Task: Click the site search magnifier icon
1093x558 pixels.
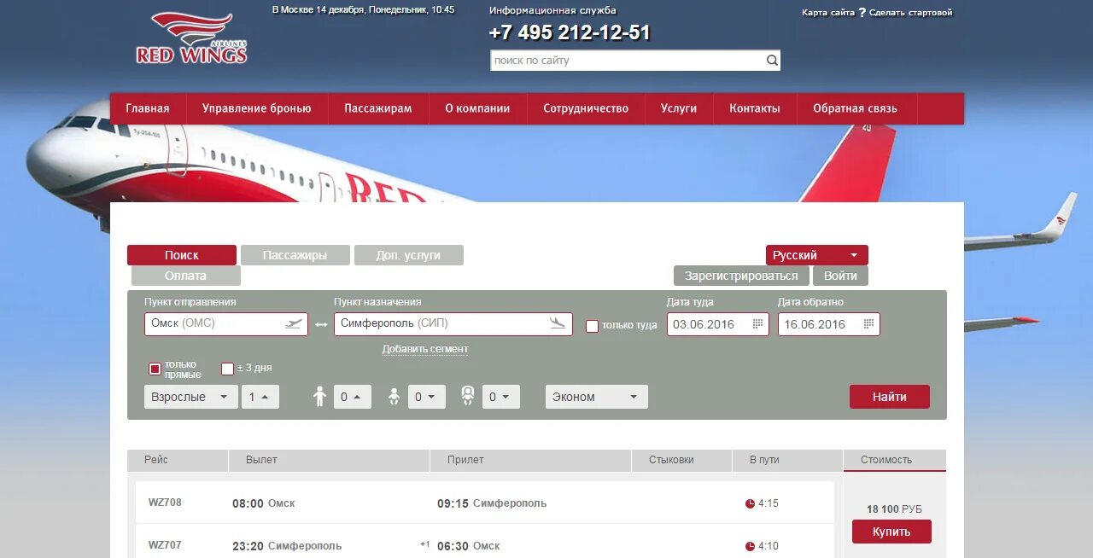Action: [772, 61]
